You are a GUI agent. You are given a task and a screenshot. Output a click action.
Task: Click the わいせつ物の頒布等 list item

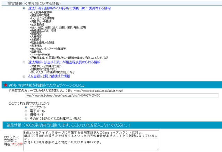coord(42,18)
